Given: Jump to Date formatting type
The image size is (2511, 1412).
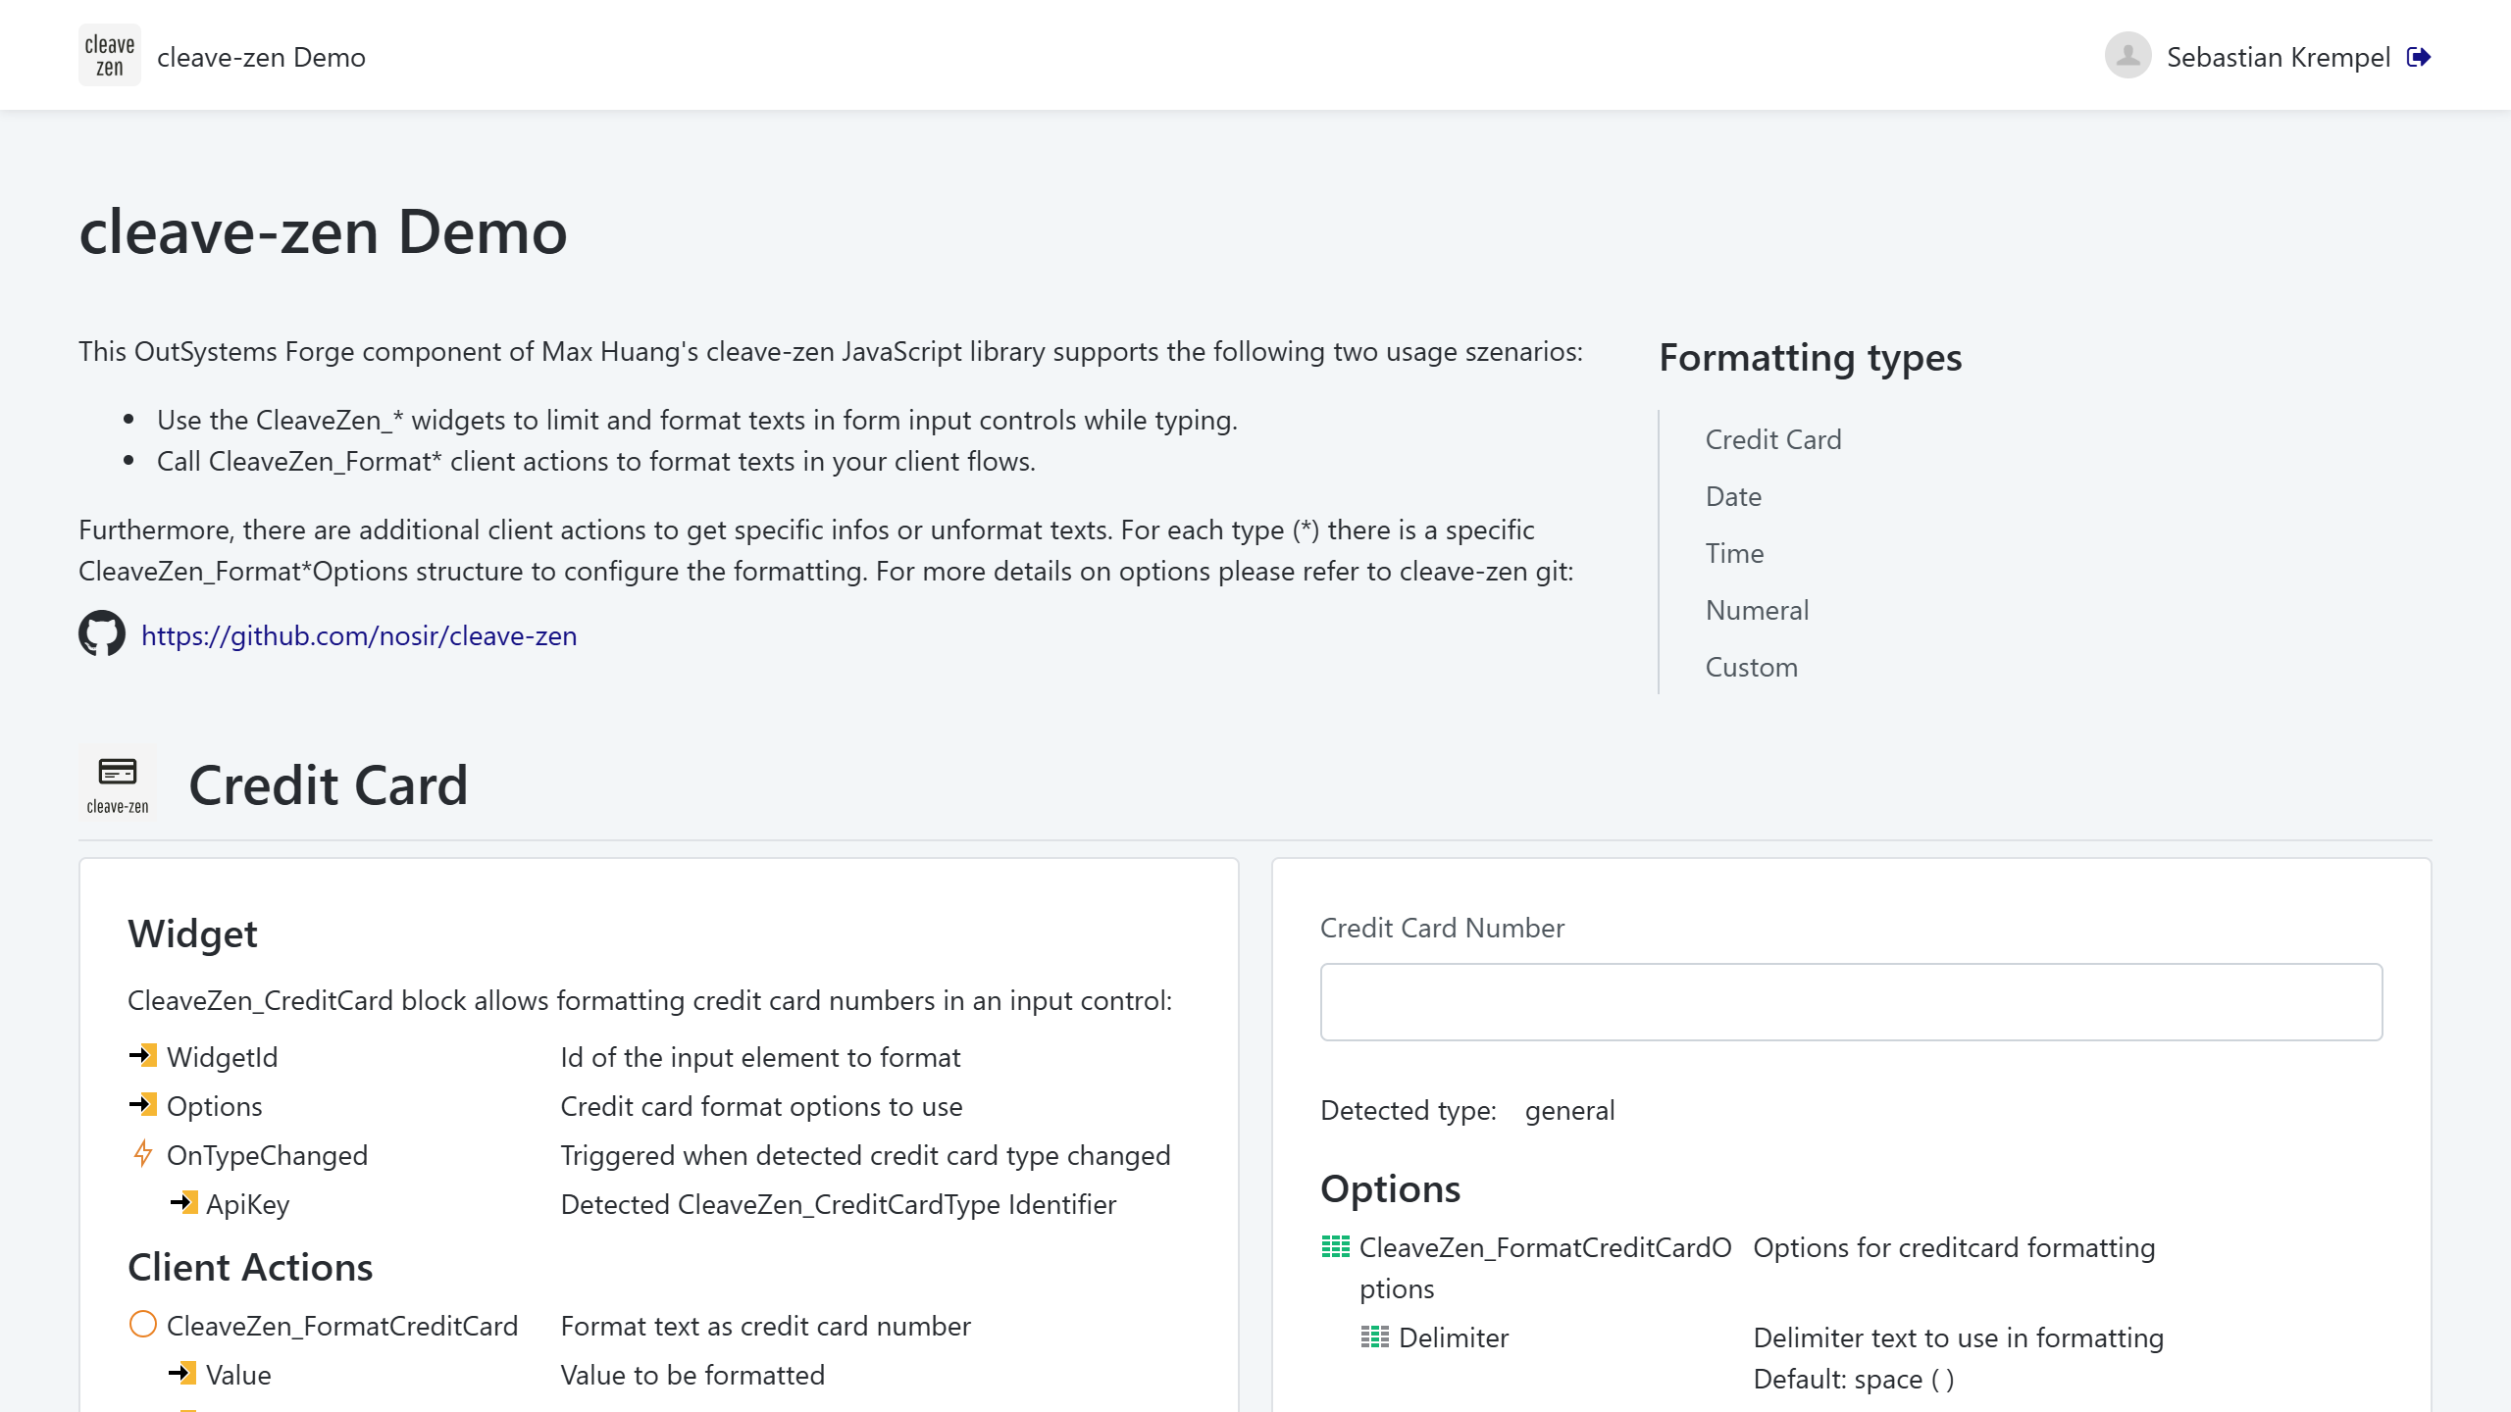Looking at the screenshot, I should (x=1732, y=496).
